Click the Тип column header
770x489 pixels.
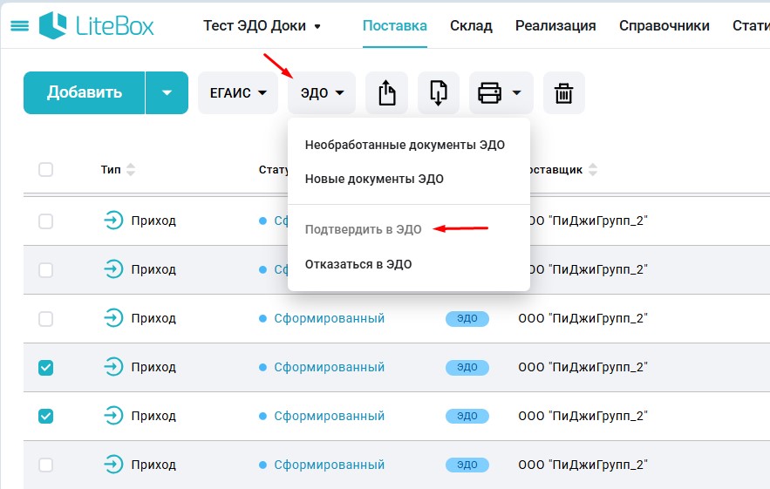pyautogui.click(x=111, y=169)
